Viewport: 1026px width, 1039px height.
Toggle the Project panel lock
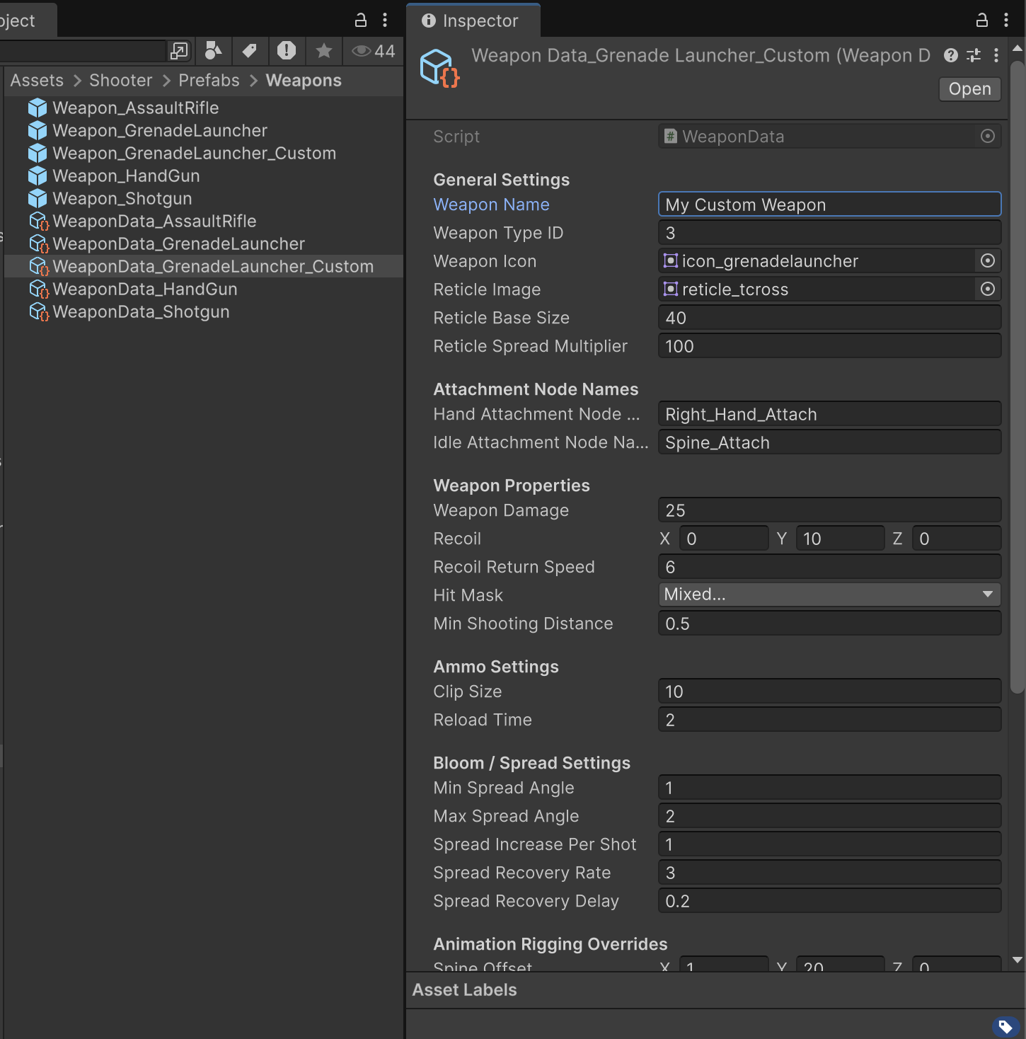click(x=361, y=20)
